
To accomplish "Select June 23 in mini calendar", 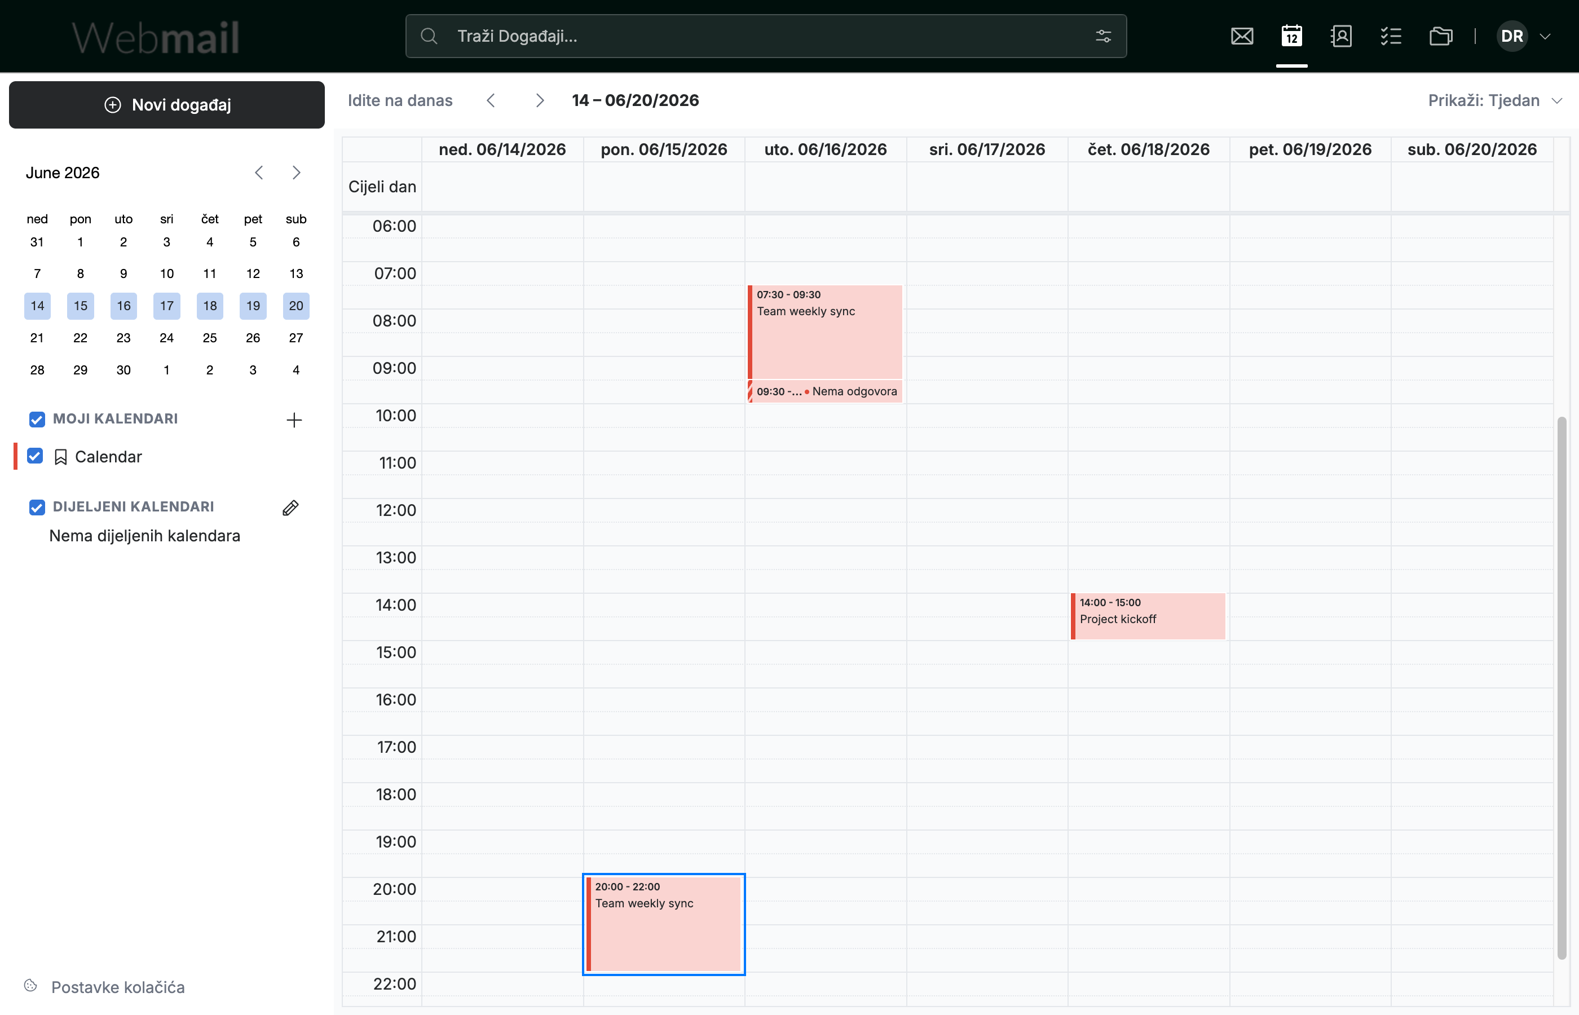I will pos(124,338).
